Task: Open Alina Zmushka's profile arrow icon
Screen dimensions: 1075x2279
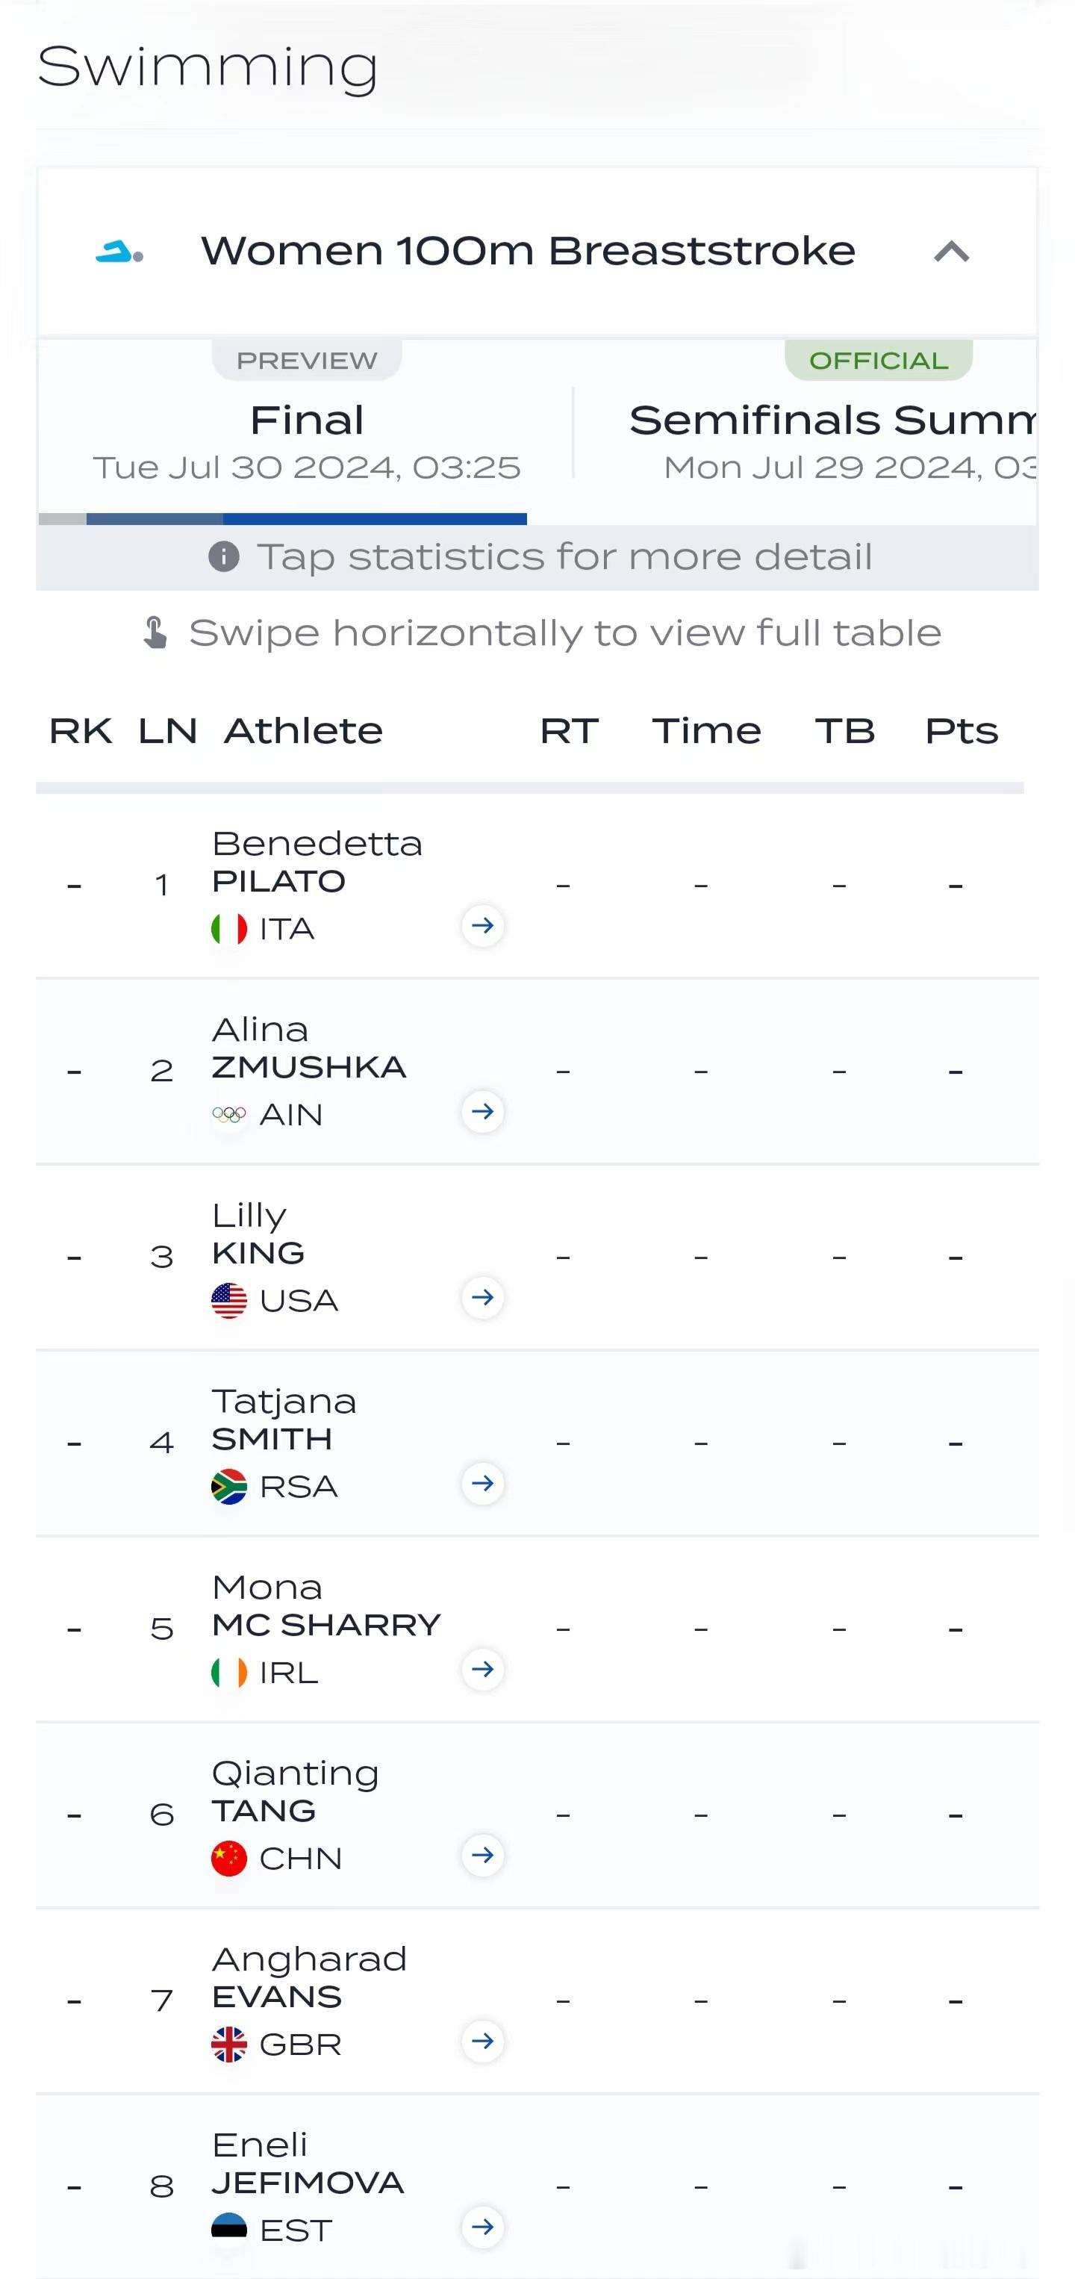Action: click(x=482, y=1111)
